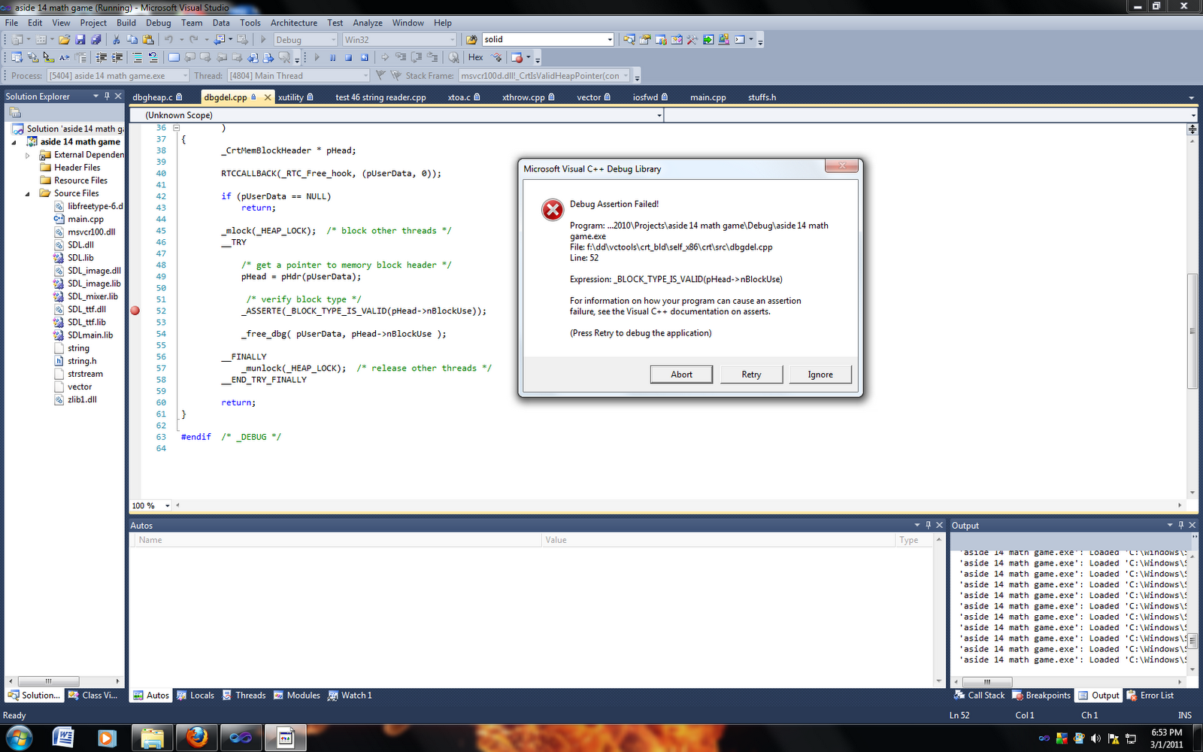Open the Properties Window toolbar icon
The image size is (1203, 752).
pos(644,40)
